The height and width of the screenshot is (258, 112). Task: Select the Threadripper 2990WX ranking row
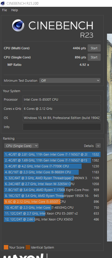(x=52, y=178)
